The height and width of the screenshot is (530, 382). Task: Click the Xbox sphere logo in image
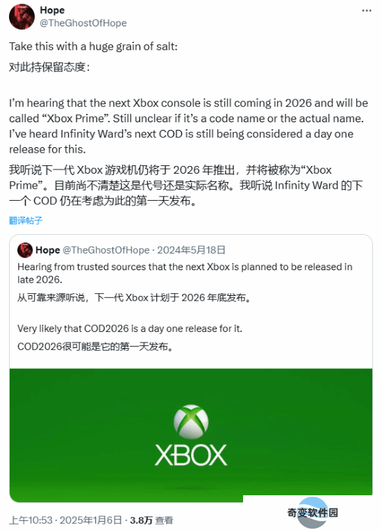(191, 422)
